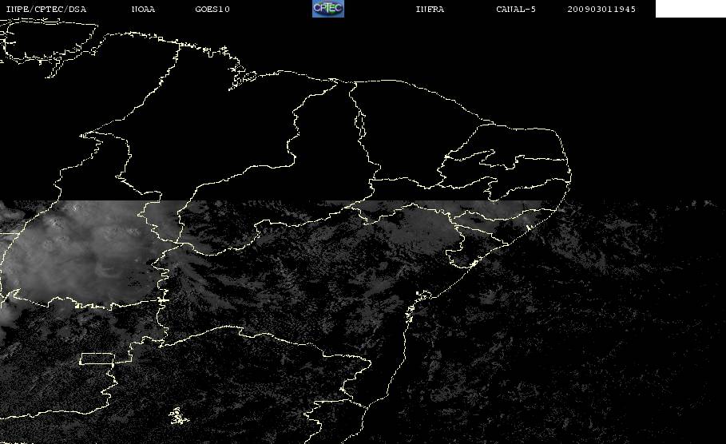Select the easternmost tip of the coastline
The image size is (726, 444).
(570, 176)
